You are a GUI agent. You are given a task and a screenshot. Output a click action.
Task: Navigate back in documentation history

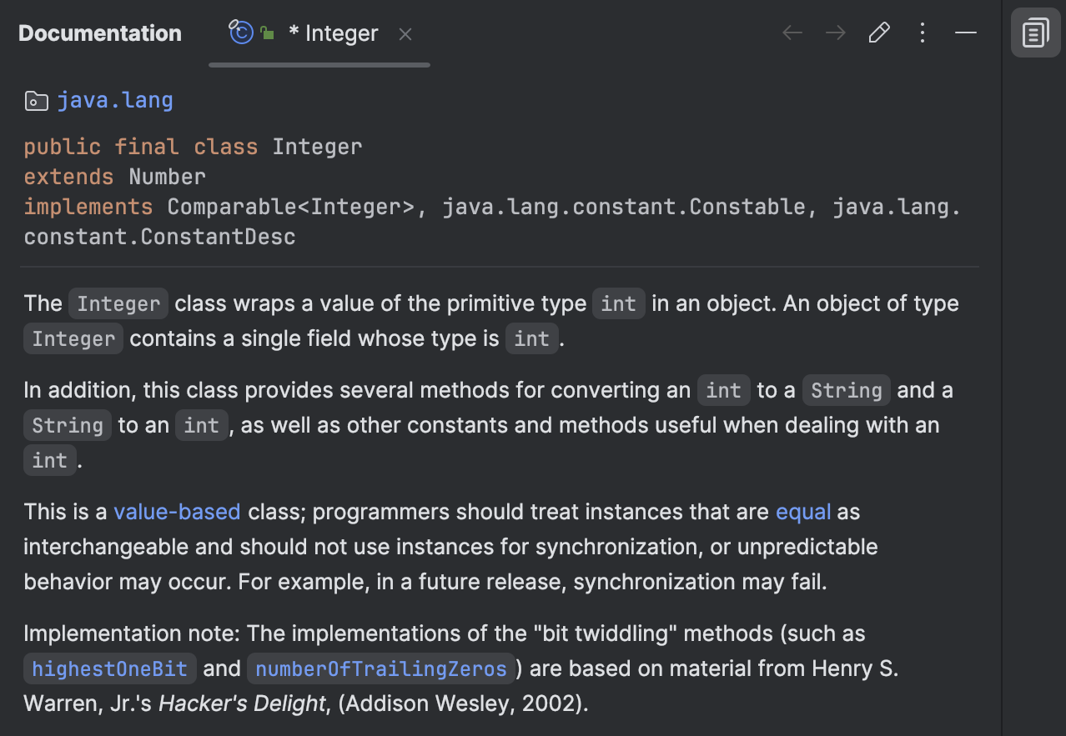[791, 33]
